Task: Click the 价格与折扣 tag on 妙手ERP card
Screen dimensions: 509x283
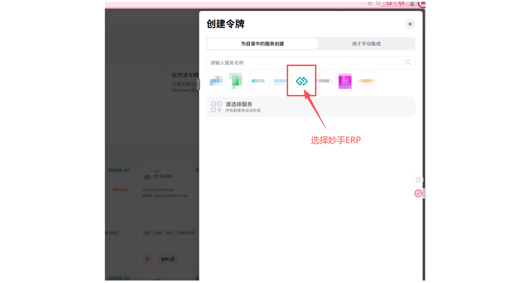Action: (186, 233)
